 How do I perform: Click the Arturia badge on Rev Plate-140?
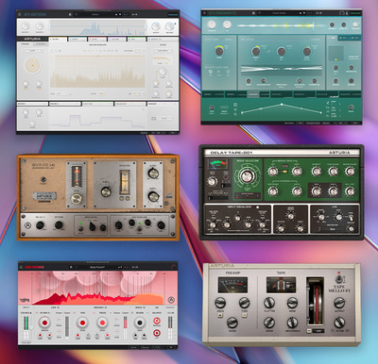(44, 196)
